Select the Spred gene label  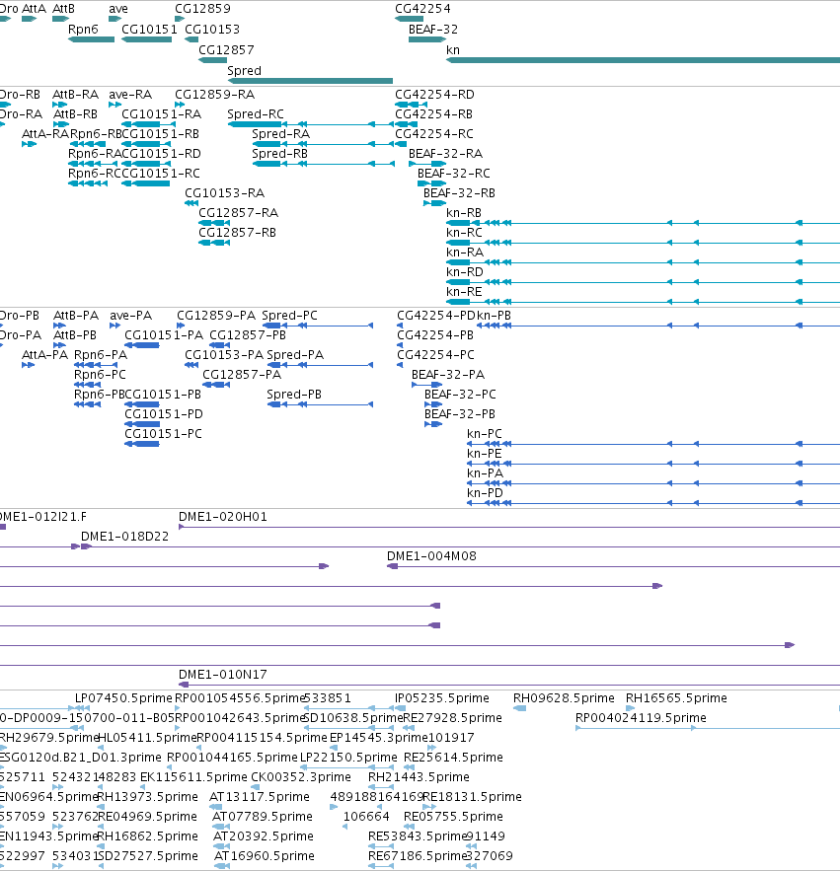coord(244,71)
